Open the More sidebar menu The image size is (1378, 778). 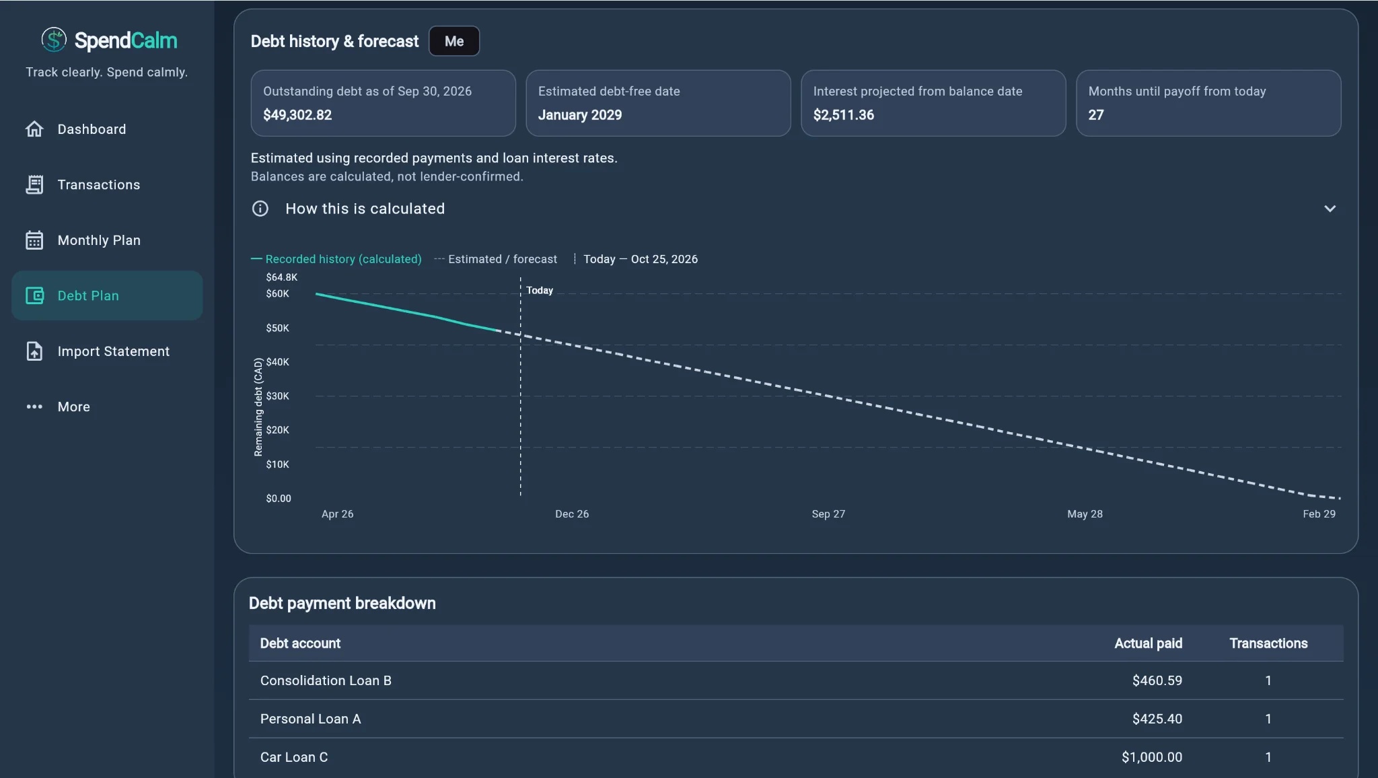tap(107, 406)
